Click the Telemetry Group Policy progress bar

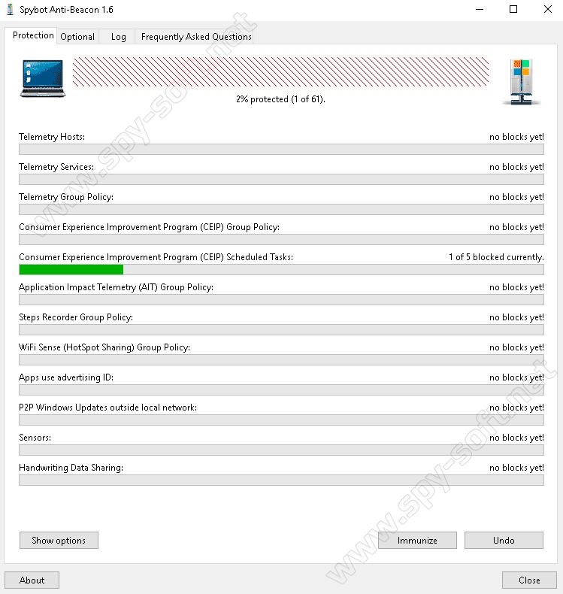point(281,210)
